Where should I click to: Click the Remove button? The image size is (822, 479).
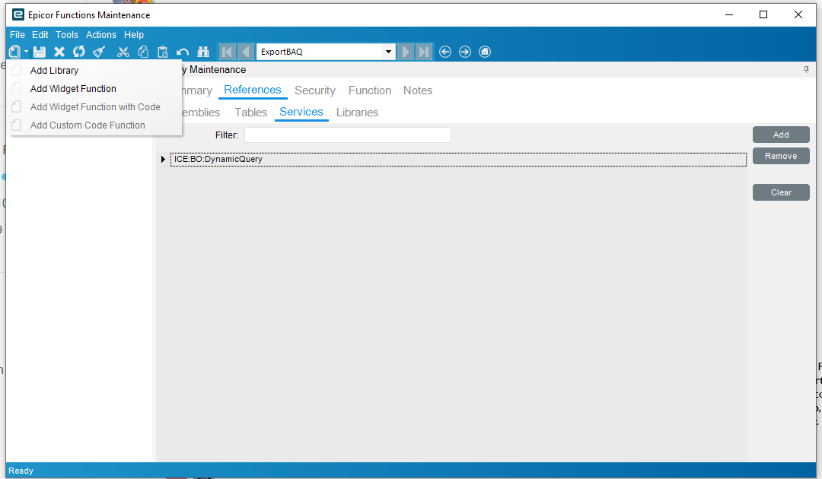pos(781,156)
